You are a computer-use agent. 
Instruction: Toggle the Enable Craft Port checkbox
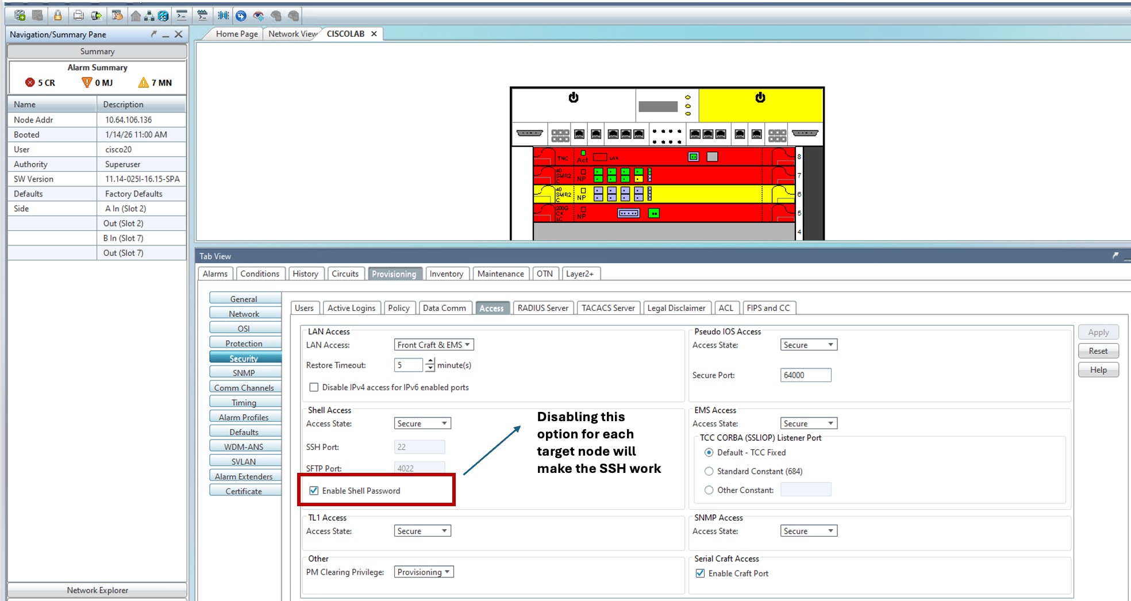click(700, 573)
